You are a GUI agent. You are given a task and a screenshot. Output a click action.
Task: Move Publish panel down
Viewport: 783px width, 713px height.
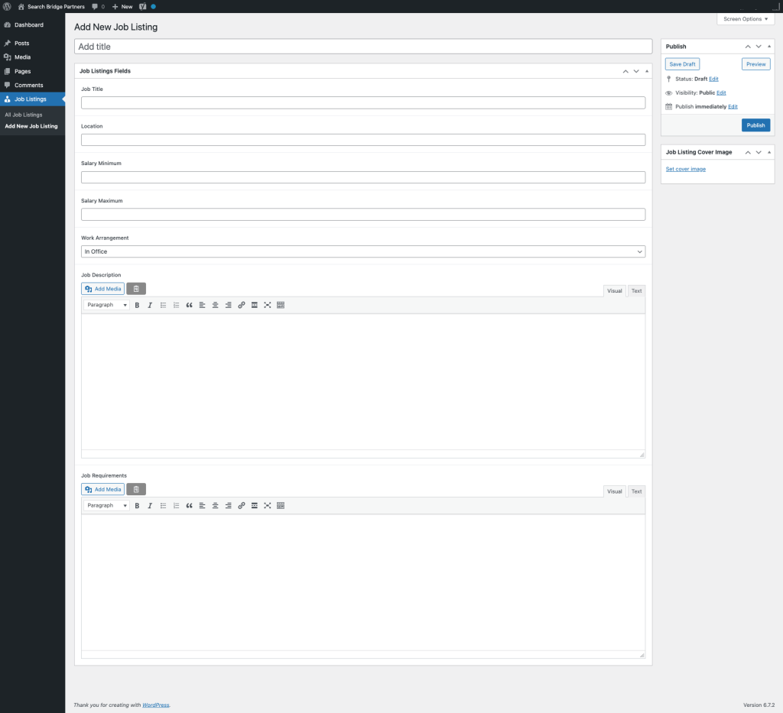click(x=759, y=47)
